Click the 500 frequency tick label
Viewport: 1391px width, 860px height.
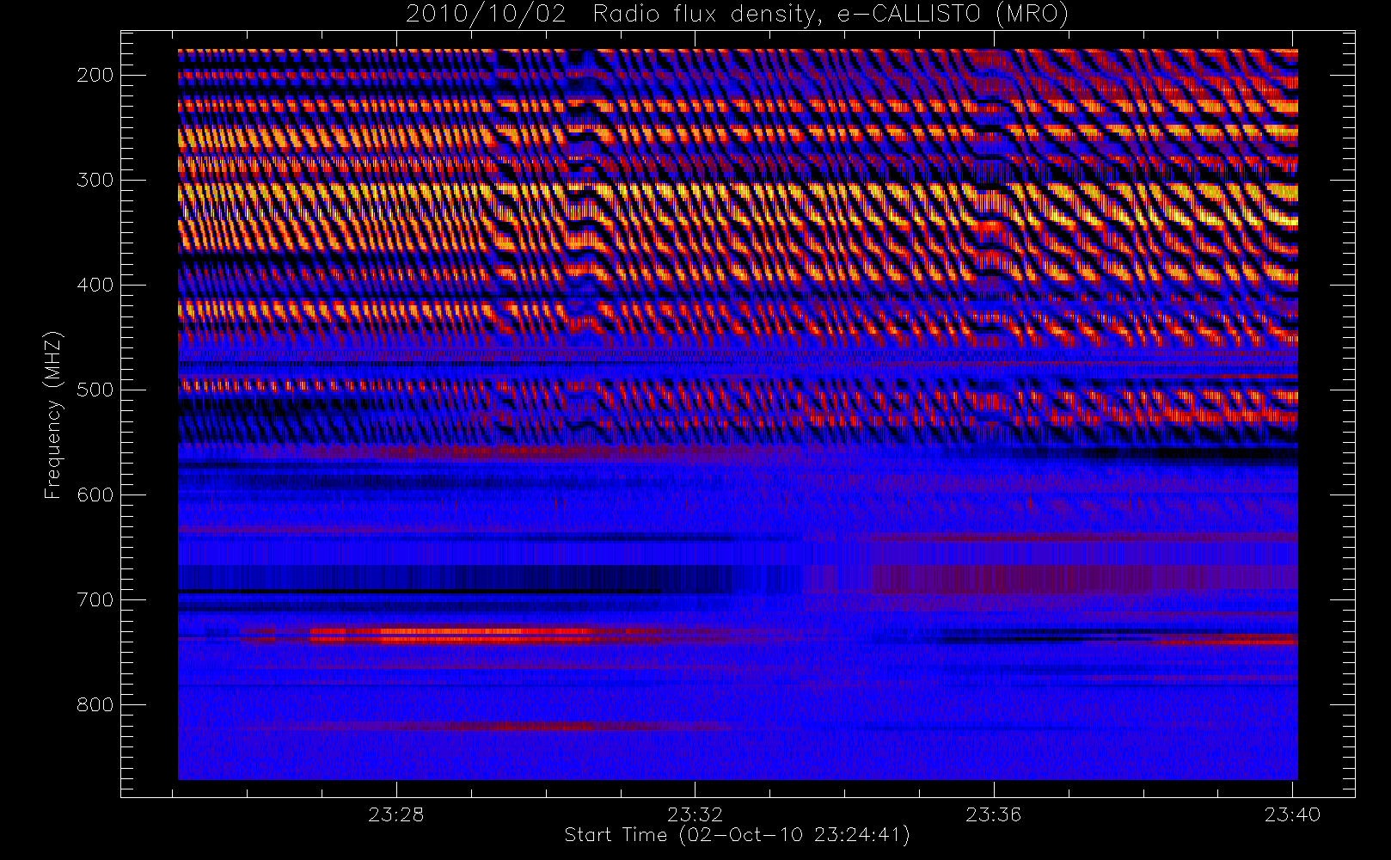pos(95,390)
